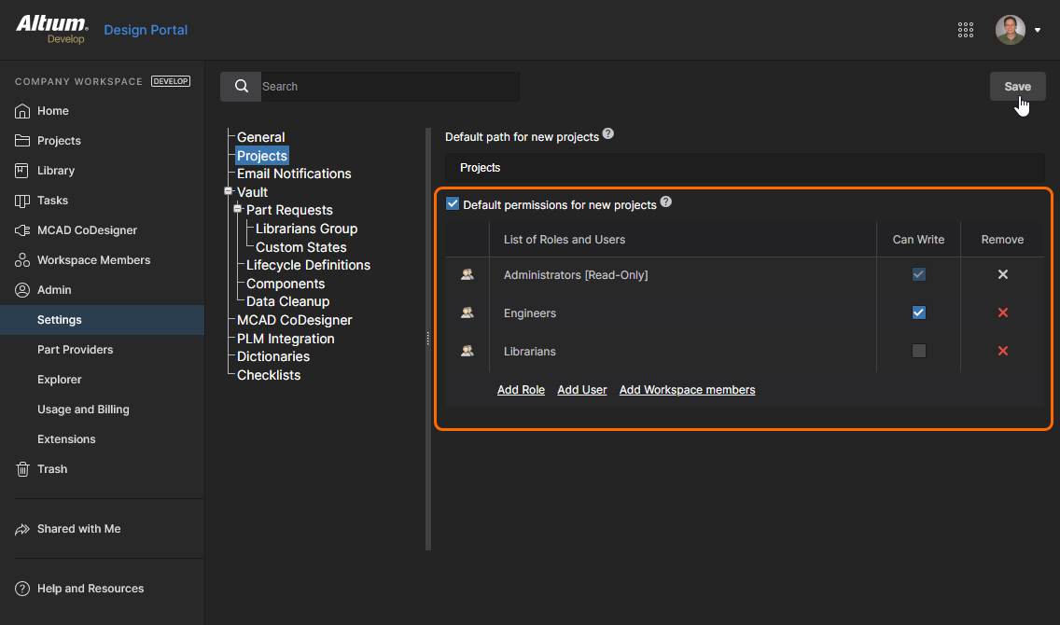
Task: Open the apps grid icon
Action: point(966,30)
